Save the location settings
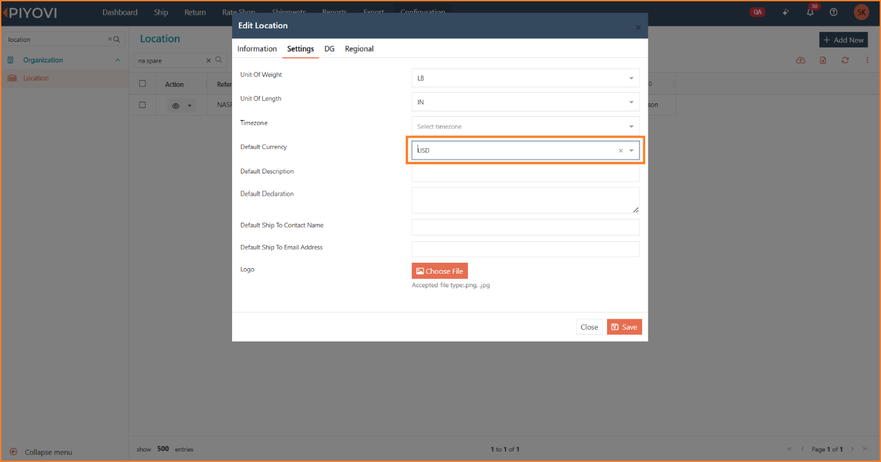881x462 pixels. click(624, 327)
